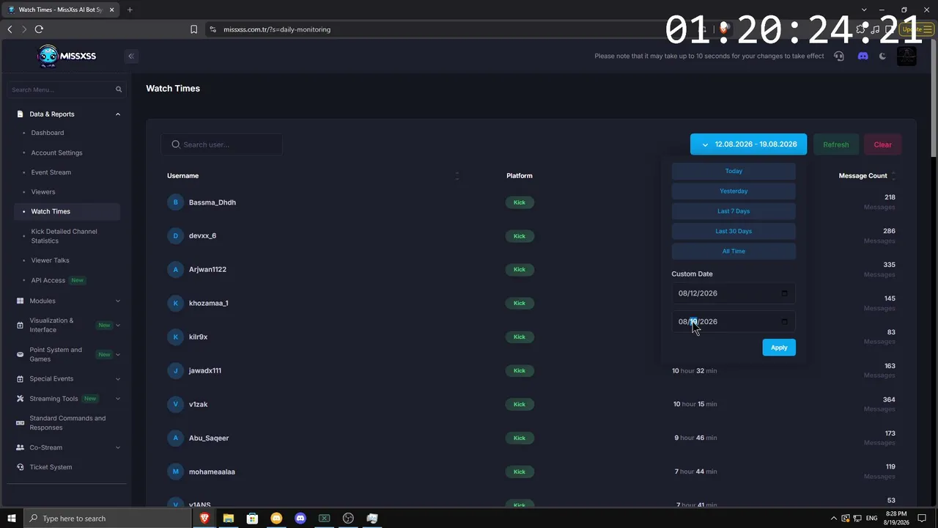Click the MissXSS logo

pyautogui.click(x=67, y=56)
